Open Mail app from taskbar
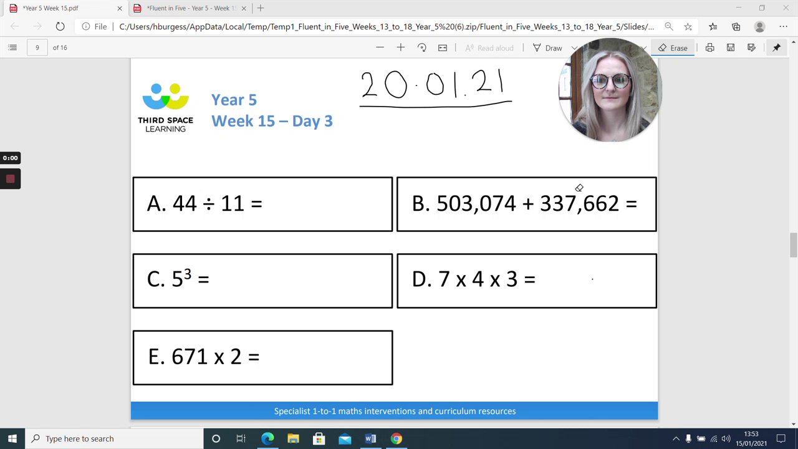 pos(345,438)
